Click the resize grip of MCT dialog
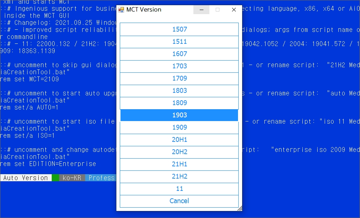 240,208
